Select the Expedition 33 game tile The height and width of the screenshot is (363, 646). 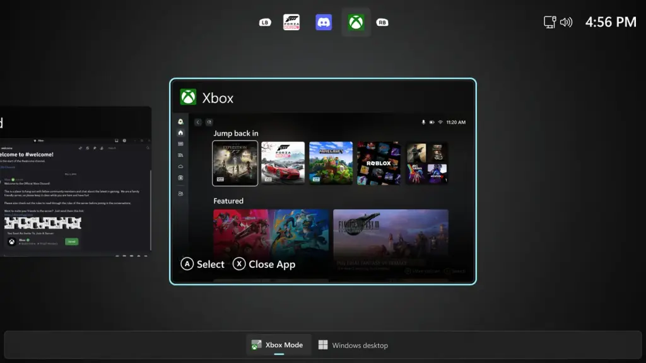click(235, 163)
